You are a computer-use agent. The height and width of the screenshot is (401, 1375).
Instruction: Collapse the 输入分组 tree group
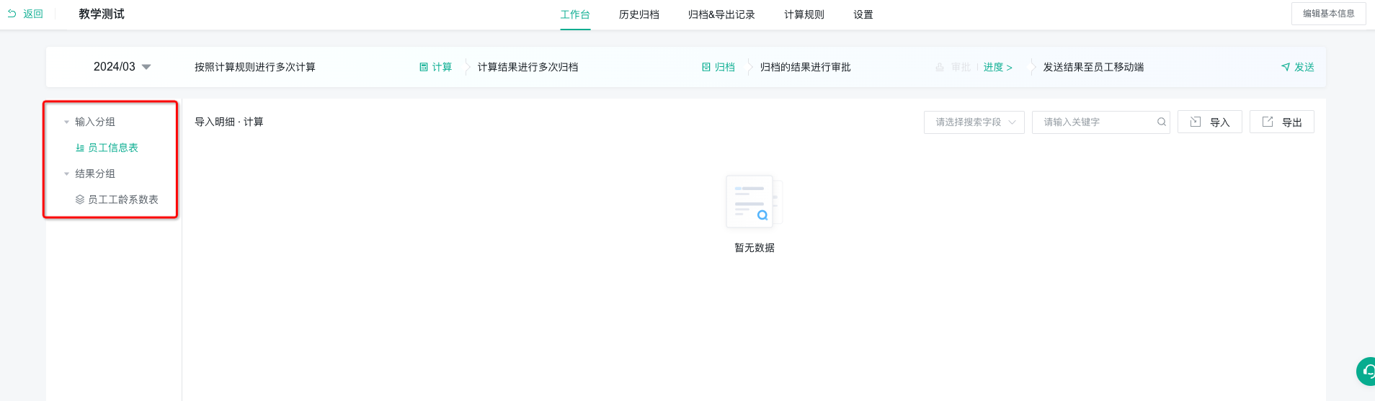click(x=66, y=122)
